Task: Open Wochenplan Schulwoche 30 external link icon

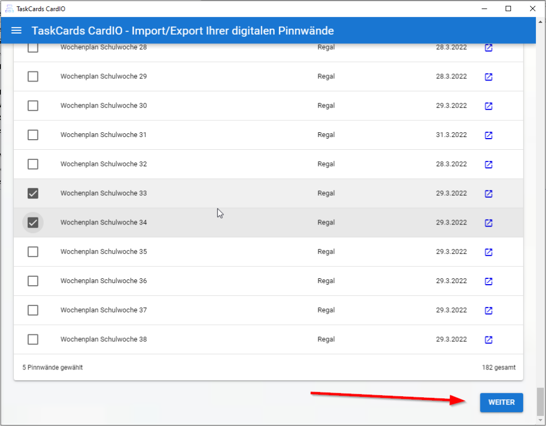Action: (488, 106)
